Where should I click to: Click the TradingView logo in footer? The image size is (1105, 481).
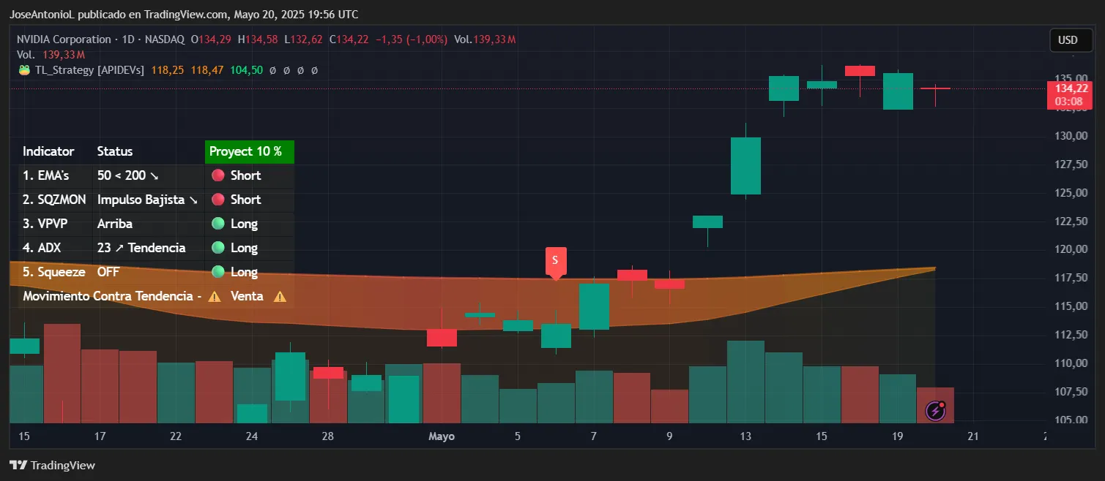(x=52, y=465)
